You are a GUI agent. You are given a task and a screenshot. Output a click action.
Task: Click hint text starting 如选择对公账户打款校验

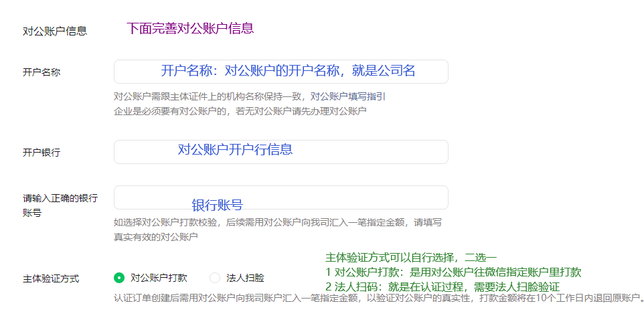pos(278,230)
